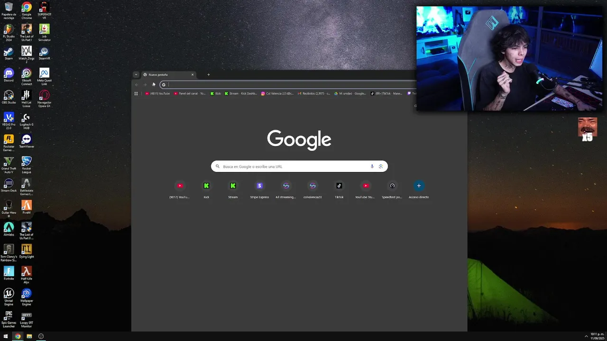Screen dimensions: 607x341
Task: Launch the Dying Light shortcut
Action: 27,251
